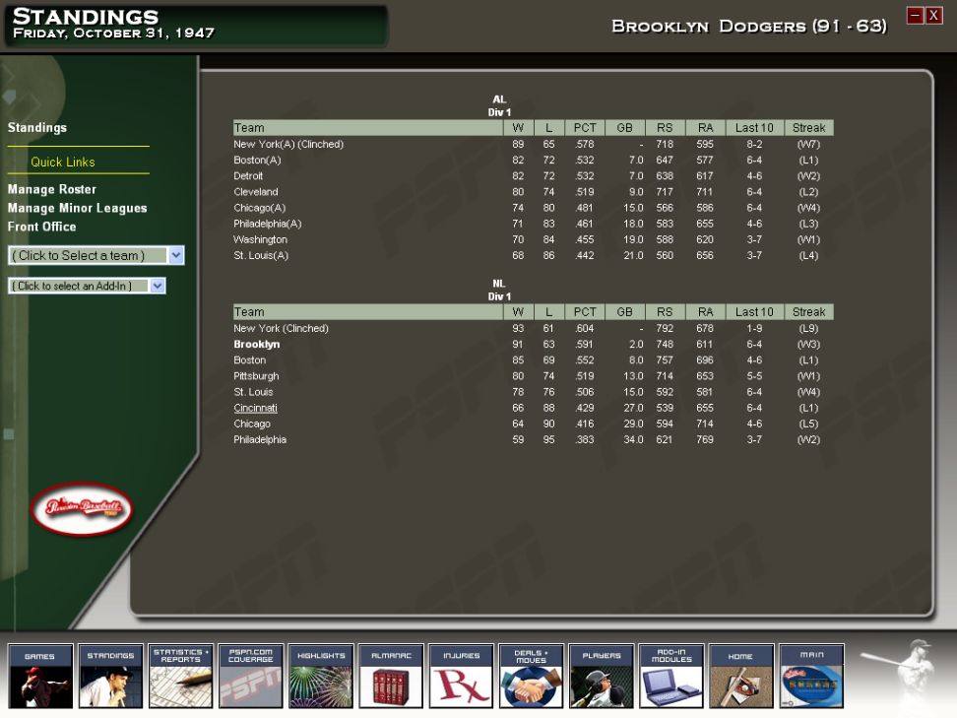The image size is (957, 718).
Task: Open the Main menu icon
Action: (811, 676)
